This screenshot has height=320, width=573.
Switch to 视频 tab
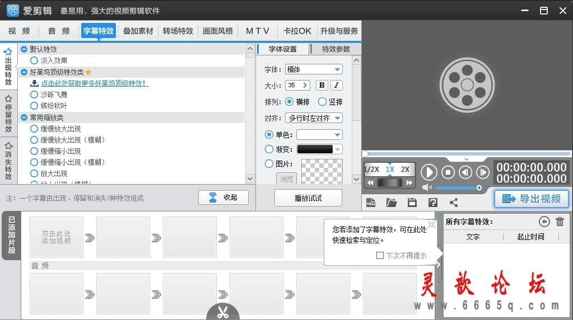[19, 31]
